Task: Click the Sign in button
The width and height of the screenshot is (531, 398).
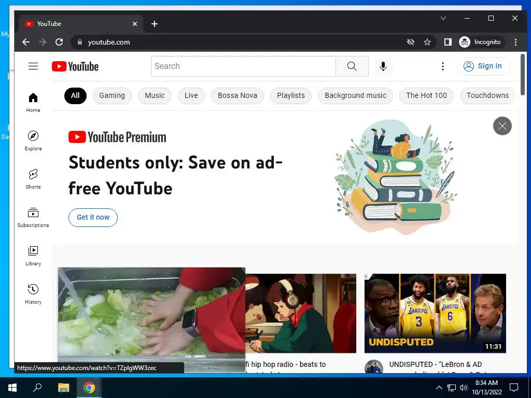Action: [483, 66]
